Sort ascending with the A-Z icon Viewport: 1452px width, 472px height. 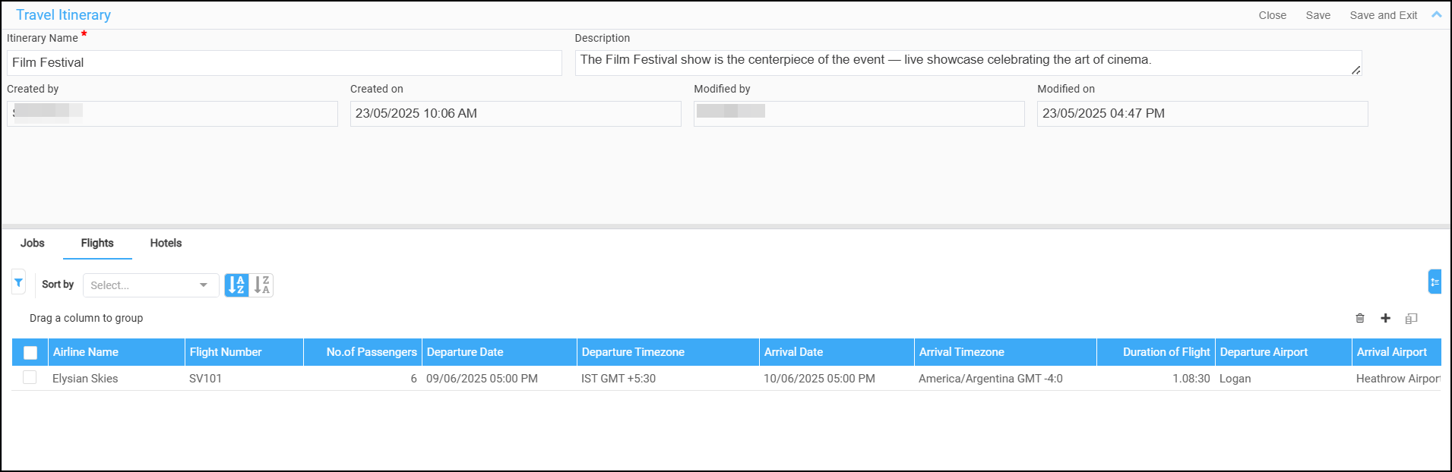point(236,285)
